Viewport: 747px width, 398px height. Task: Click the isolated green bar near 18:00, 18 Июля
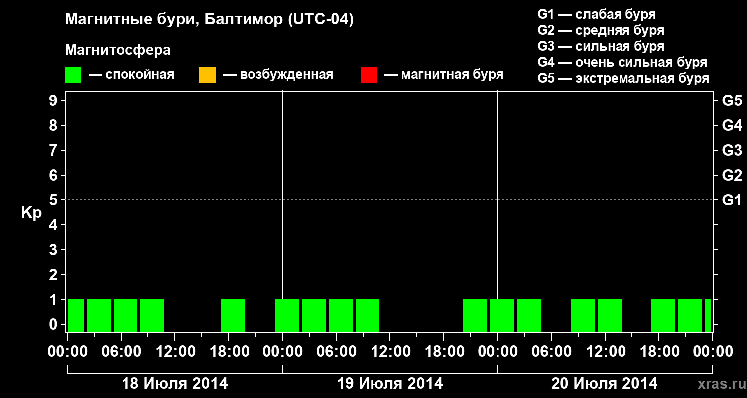[233, 315]
